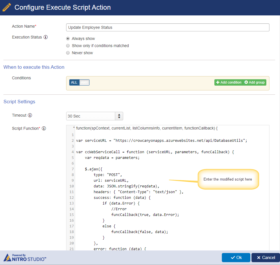
Task: Switch conditions toggle to ALL
Action: point(74,82)
